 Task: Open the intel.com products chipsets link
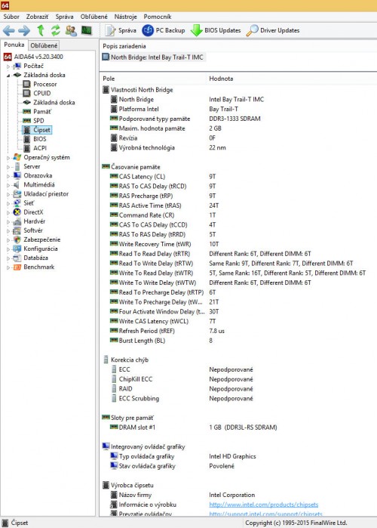point(263,505)
